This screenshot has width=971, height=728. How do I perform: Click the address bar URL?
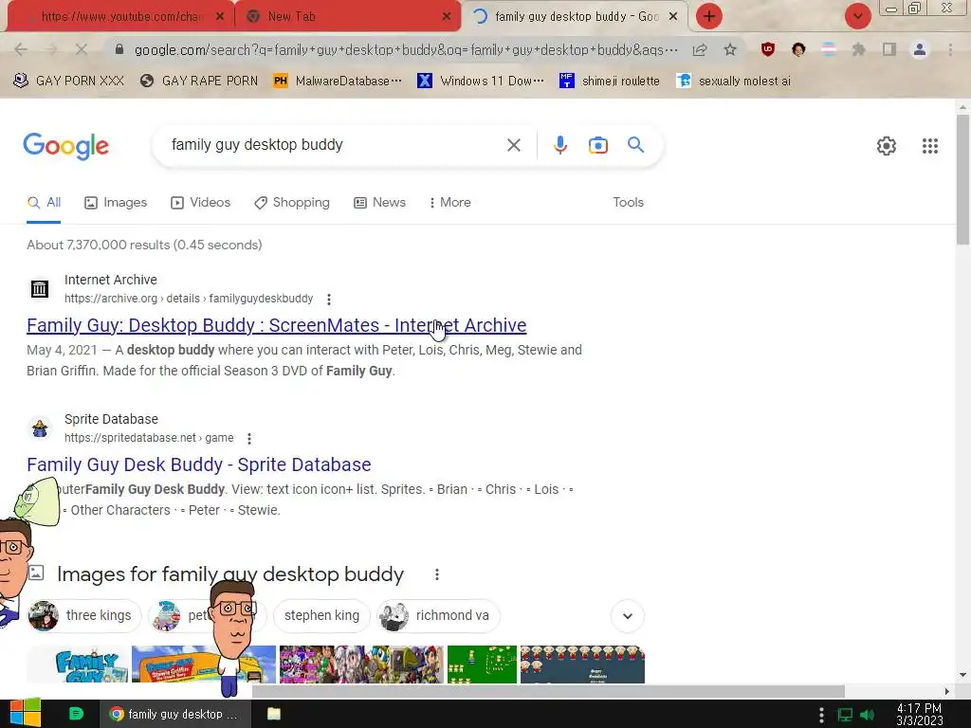click(x=406, y=49)
